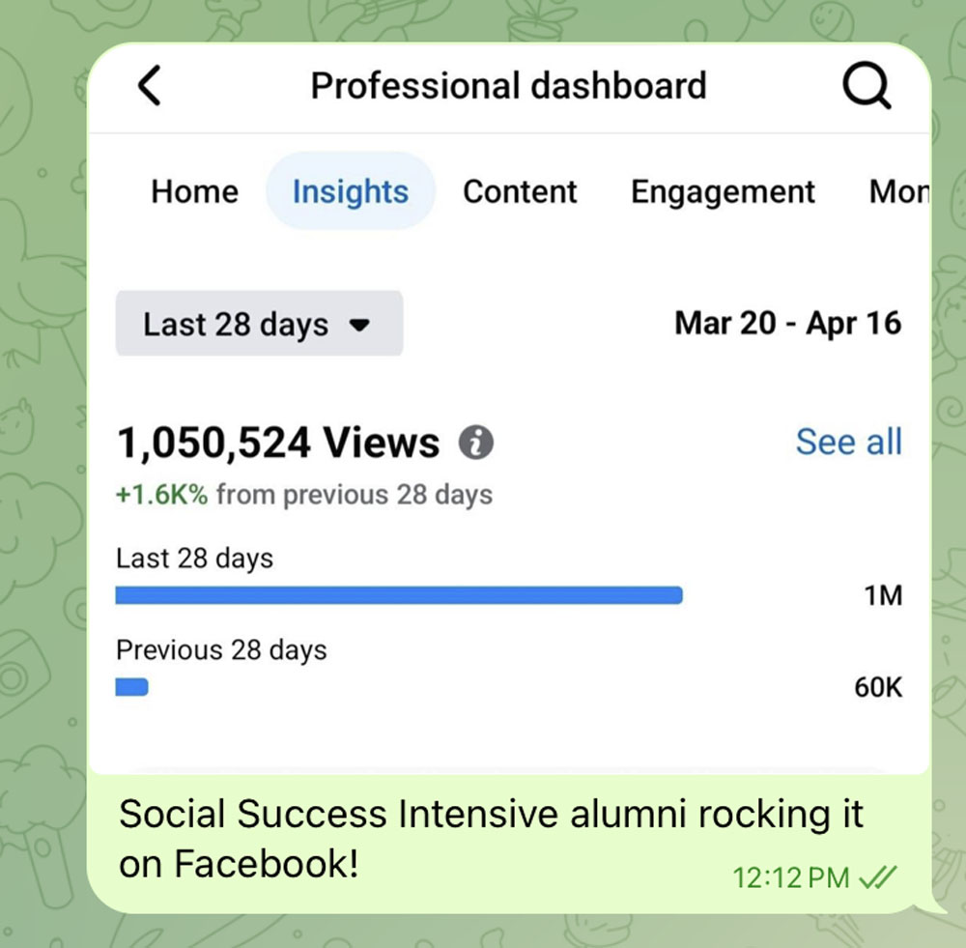
Task: Click the 1,050,524 Views headline
Action: 278,443
